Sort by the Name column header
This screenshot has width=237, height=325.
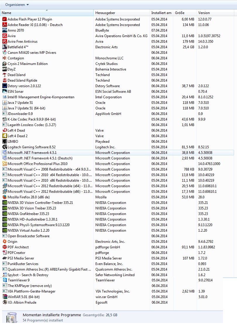pyautogui.click(x=47, y=13)
